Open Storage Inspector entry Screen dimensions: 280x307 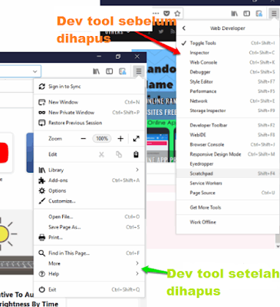pos(228,111)
